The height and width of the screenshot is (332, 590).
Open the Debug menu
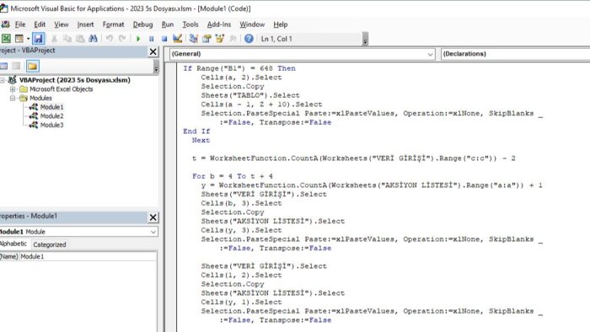click(x=142, y=24)
